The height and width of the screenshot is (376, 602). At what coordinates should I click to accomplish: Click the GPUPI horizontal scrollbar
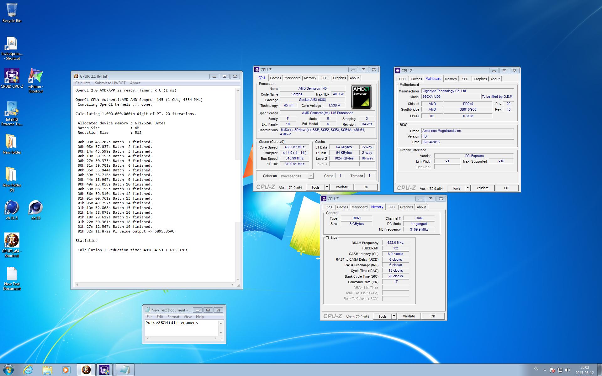tap(155, 285)
